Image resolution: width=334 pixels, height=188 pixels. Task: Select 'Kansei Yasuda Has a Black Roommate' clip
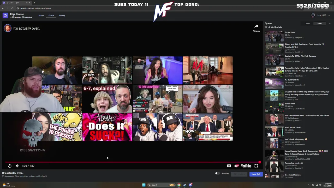[297, 155]
